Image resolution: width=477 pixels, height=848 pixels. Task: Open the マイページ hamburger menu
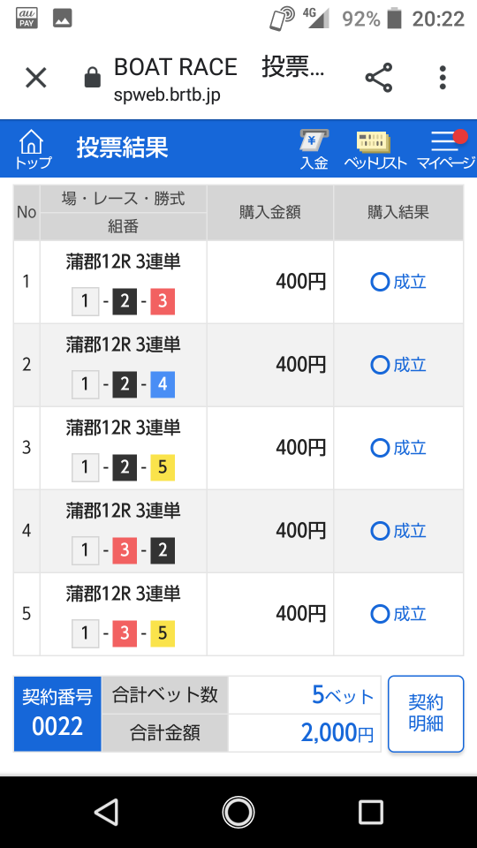point(445,148)
